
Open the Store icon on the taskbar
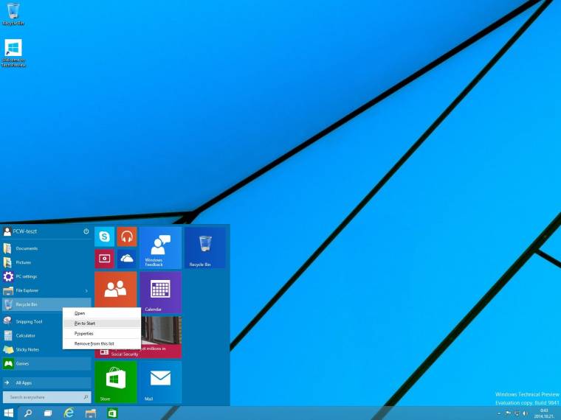112,413
